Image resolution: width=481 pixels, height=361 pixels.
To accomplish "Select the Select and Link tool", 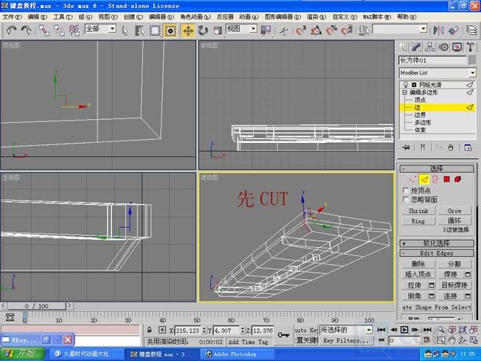I will pyautogui.click(x=44, y=30).
